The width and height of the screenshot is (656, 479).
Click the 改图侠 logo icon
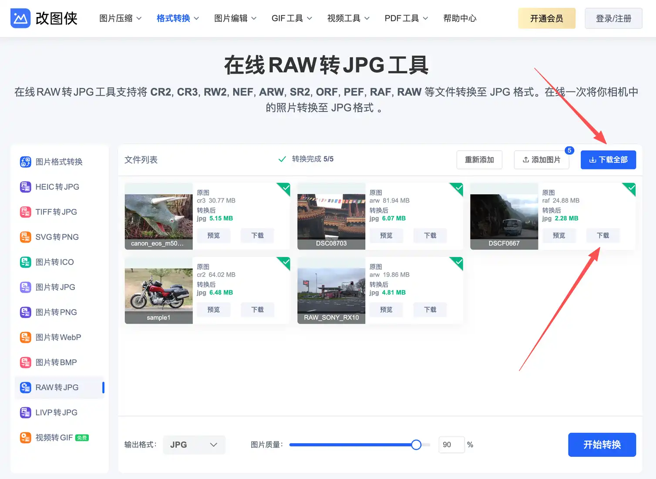20,18
